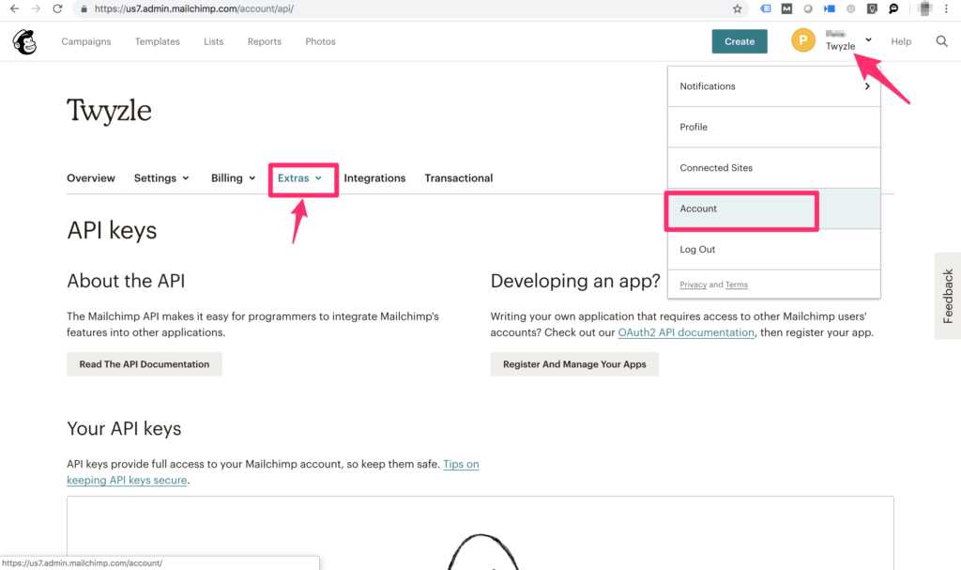Viewport: 961px width, 570px height.
Task: Switch to the Integrations tab
Action: click(x=374, y=178)
